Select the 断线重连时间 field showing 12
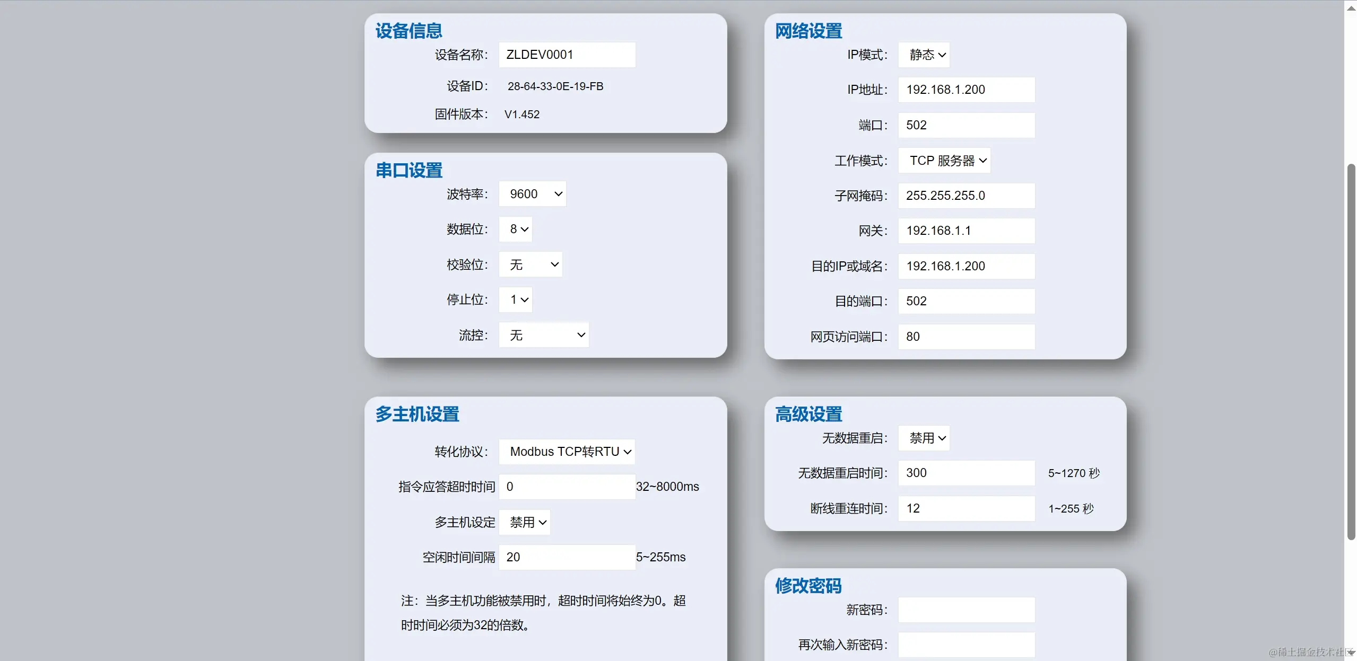 pos(965,508)
